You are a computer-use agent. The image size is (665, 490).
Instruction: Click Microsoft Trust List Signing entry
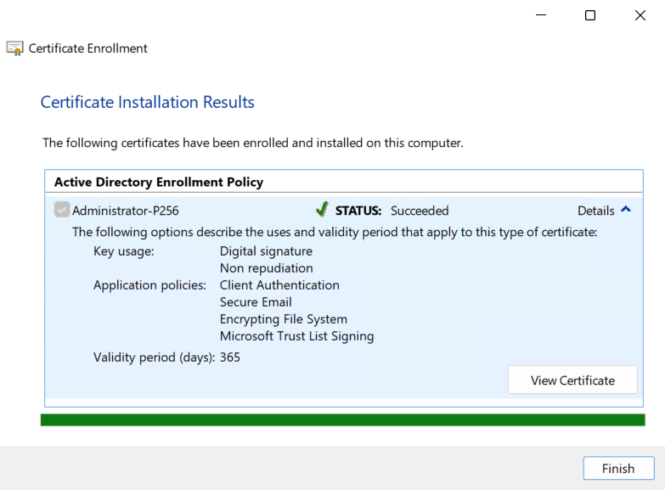(297, 336)
